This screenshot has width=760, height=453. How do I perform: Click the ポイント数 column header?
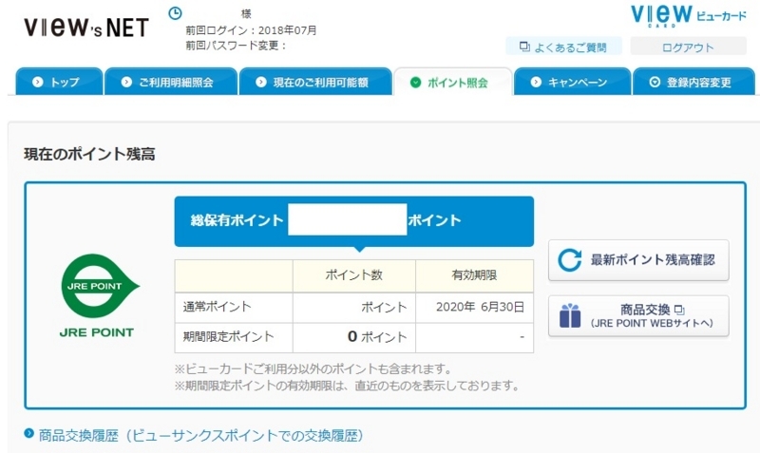pyautogui.click(x=353, y=275)
